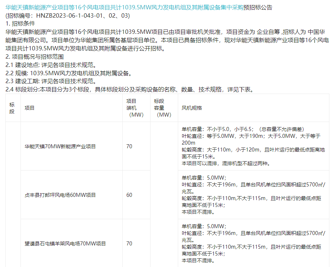Select the tender number HNZB2023-06-1-043-01 line
Screen dimensions: 333x267
point(68,16)
